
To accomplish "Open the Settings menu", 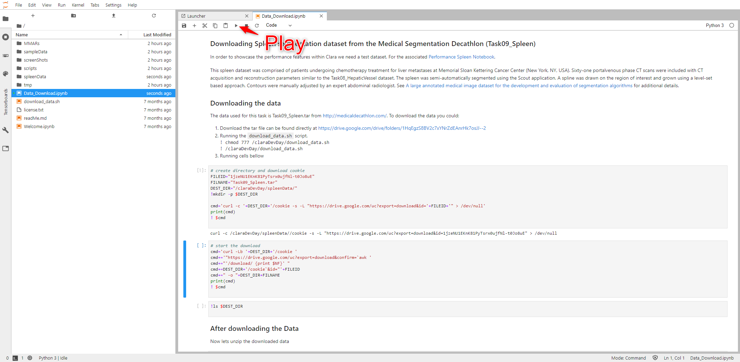I will 113,5.
